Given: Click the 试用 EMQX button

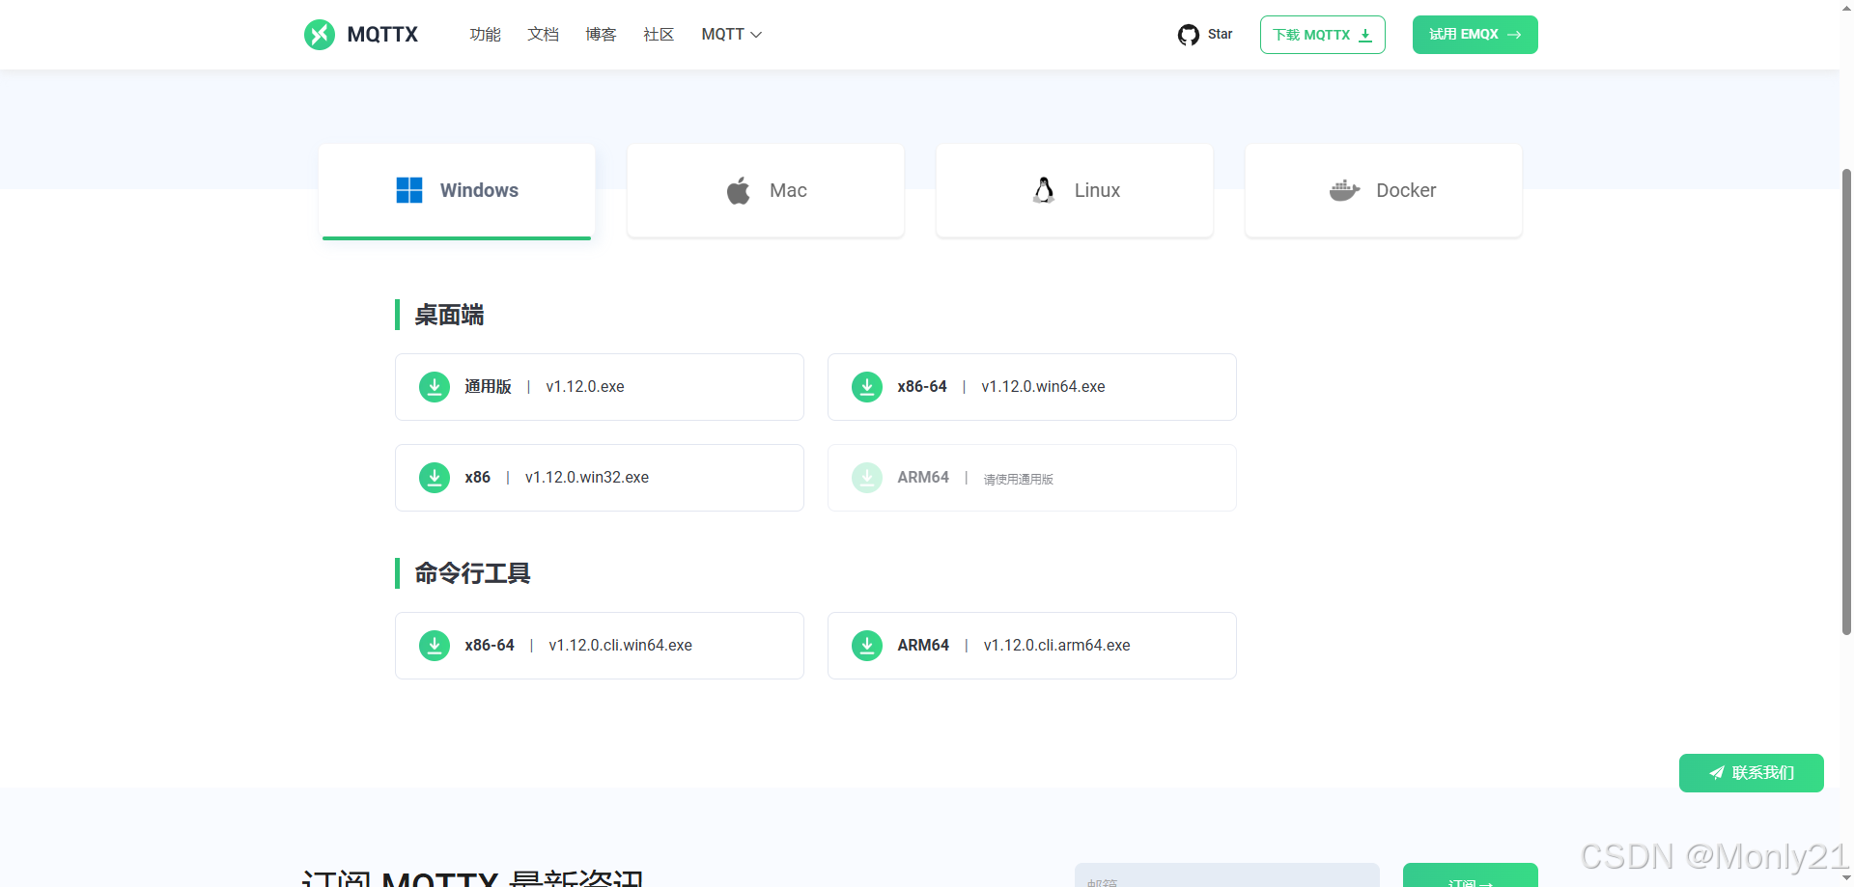Looking at the screenshot, I should (1475, 34).
